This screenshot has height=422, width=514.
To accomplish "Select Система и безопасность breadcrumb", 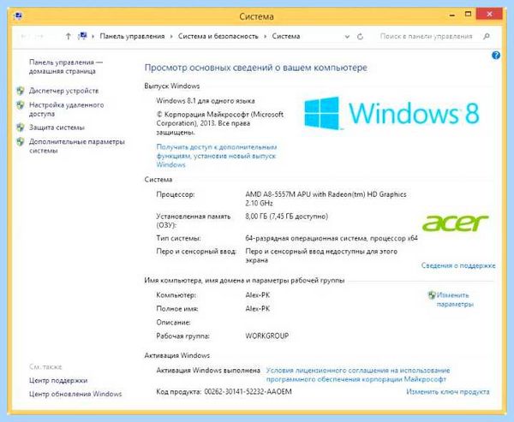I will tap(218, 36).
